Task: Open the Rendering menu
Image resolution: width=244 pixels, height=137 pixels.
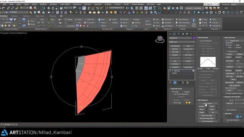Action: [x=77, y=4]
